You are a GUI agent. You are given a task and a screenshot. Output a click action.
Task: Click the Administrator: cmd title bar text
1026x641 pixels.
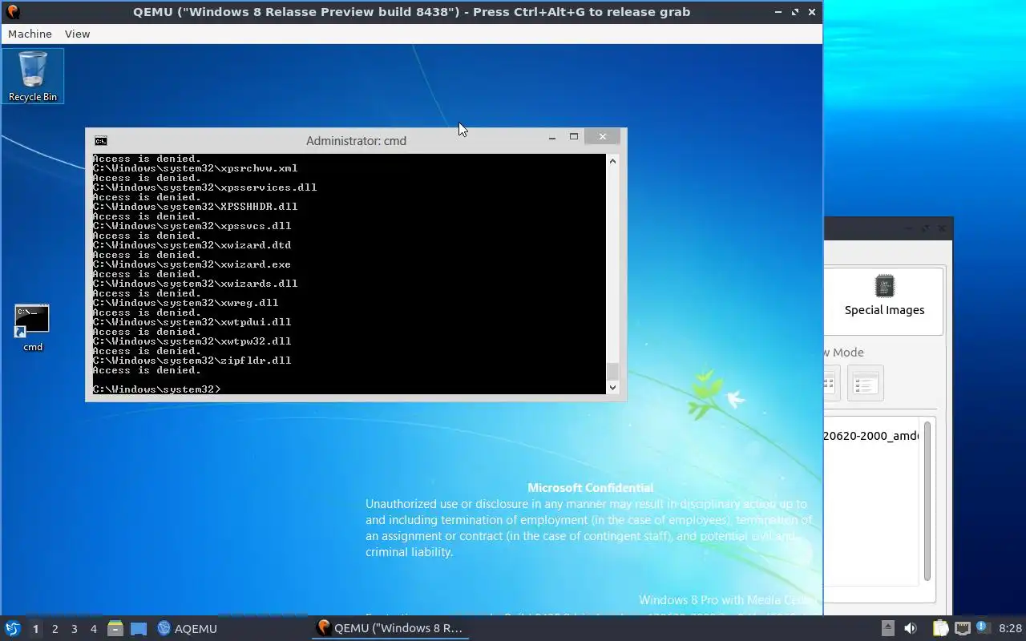pyautogui.click(x=356, y=141)
